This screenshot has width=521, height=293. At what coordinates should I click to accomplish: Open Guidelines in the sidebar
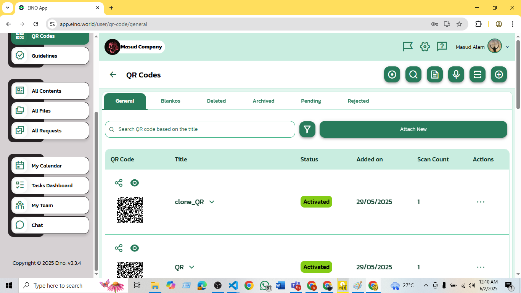pos(50,56)
